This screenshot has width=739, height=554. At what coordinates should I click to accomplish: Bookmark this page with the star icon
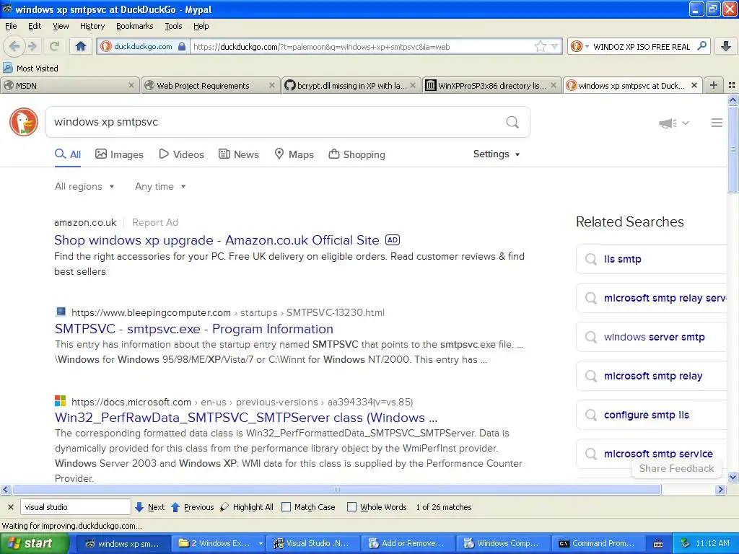(x=540, y=46)
